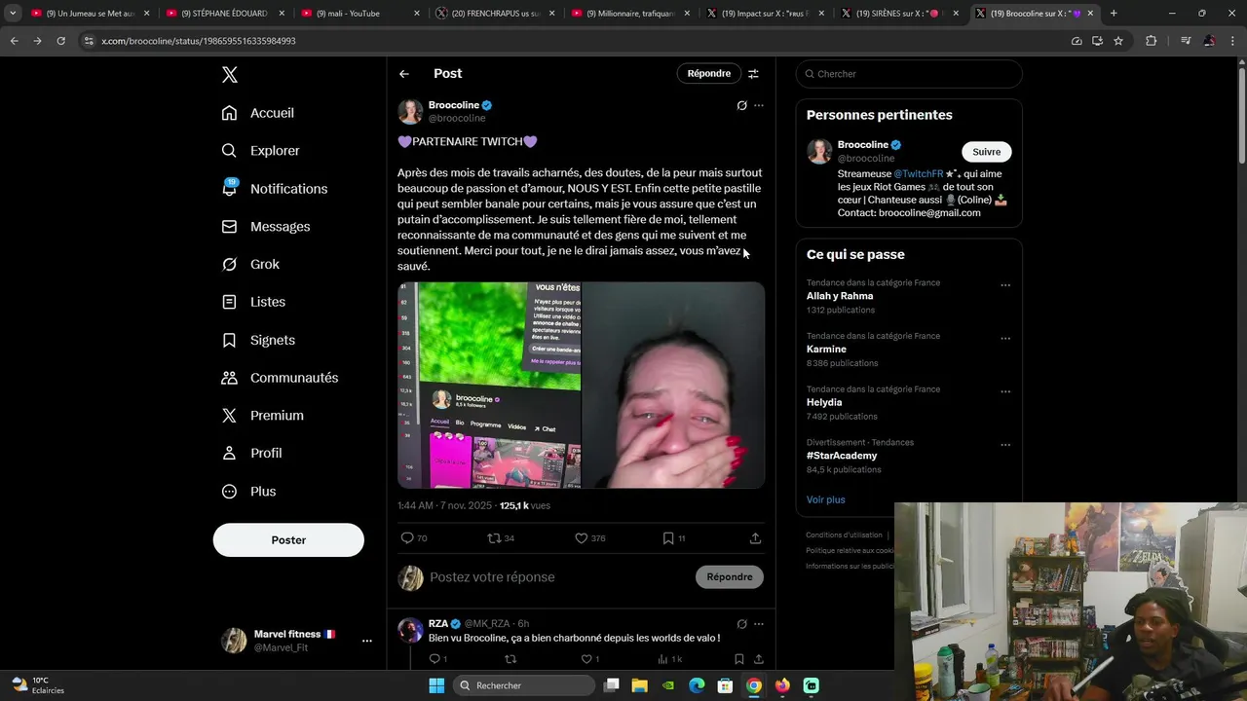Open Listes in the sidebar

pos(253,302)
